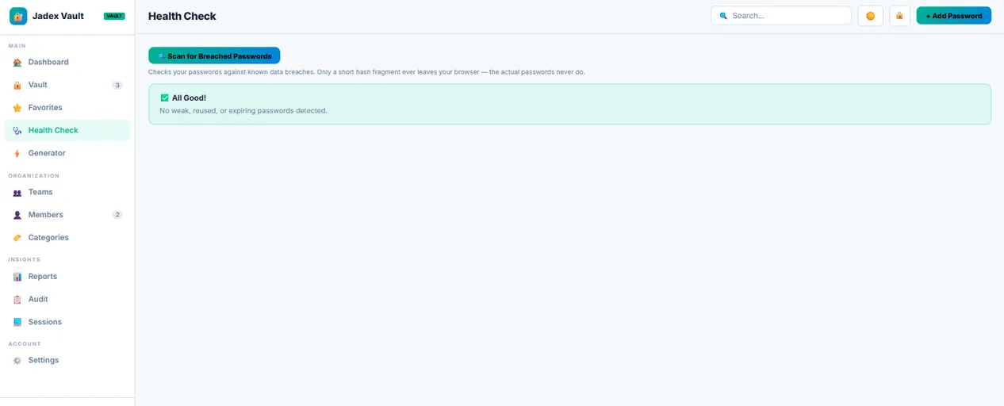This screenshot has height=406, width=1004.
Task: Click the Favorites star icon
Action: point(17,108)
